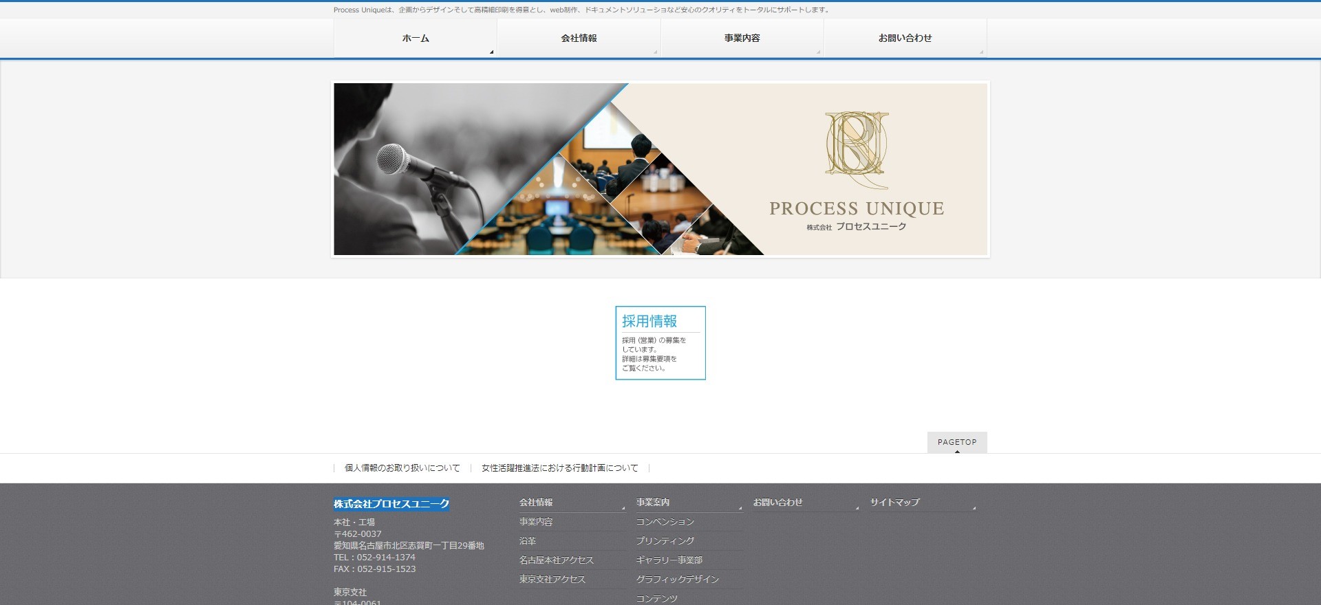Open 東京支社アクセス footer link
Screen dimensions: 1321x605
(x=552, y=580)
